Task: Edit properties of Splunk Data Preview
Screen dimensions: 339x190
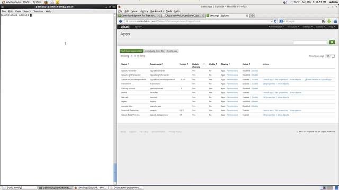Action: pos(269,115)
